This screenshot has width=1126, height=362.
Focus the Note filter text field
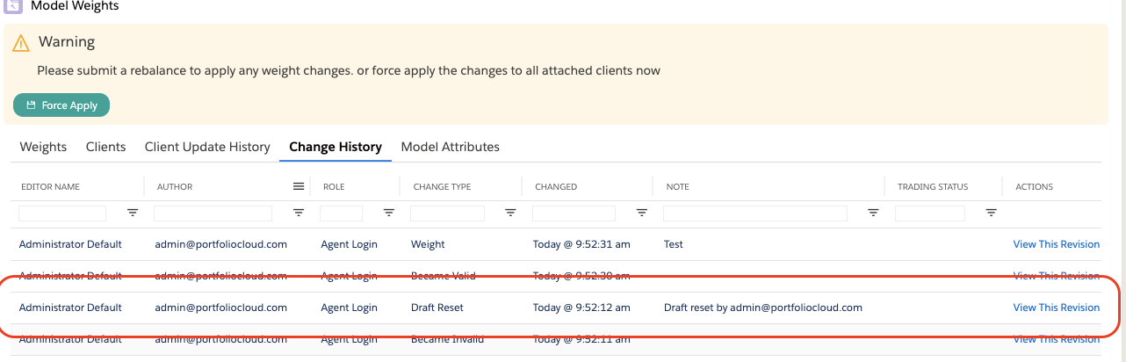tap(754, 214)
